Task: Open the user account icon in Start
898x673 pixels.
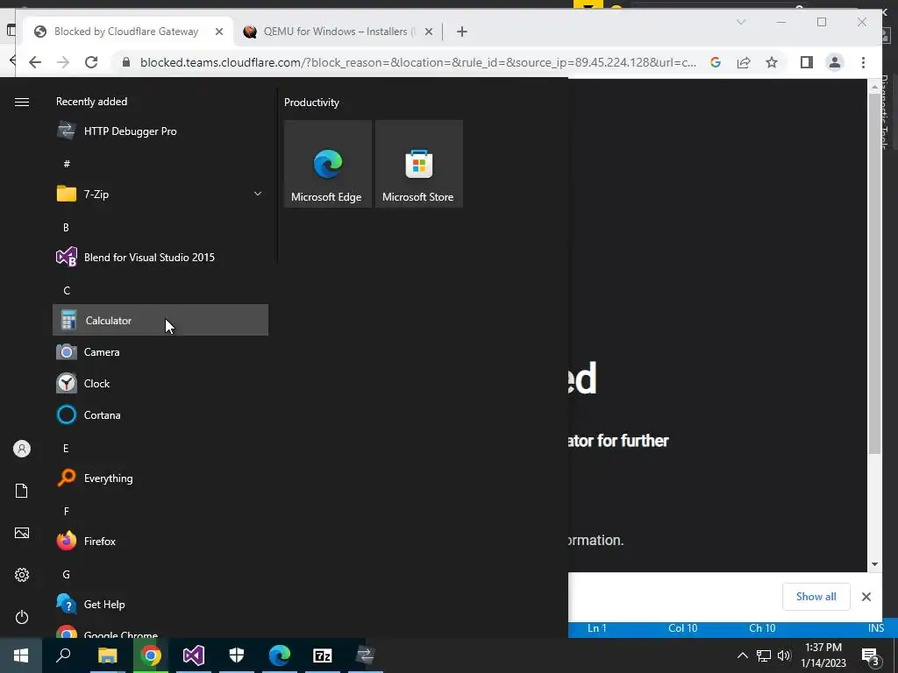Action: (22, 449)
